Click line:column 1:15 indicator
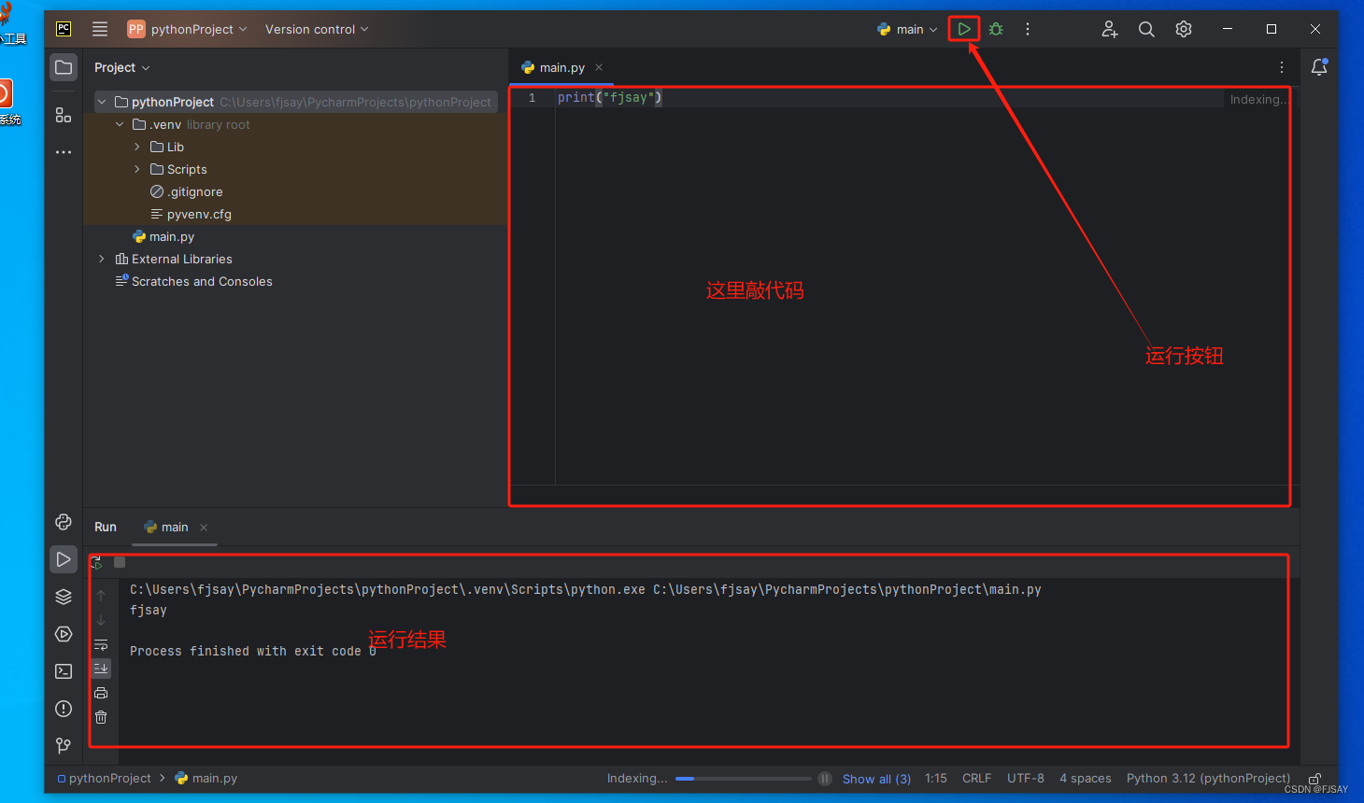 click(936, 779)
